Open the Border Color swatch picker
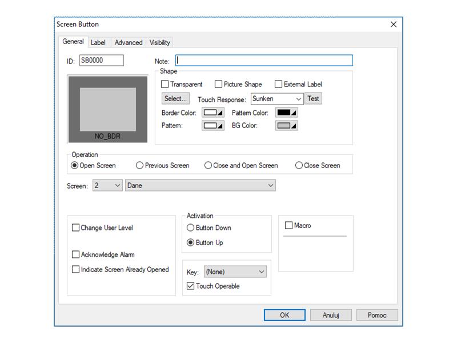The height and width of the screenshot is (343, 457). pos(213,113)
